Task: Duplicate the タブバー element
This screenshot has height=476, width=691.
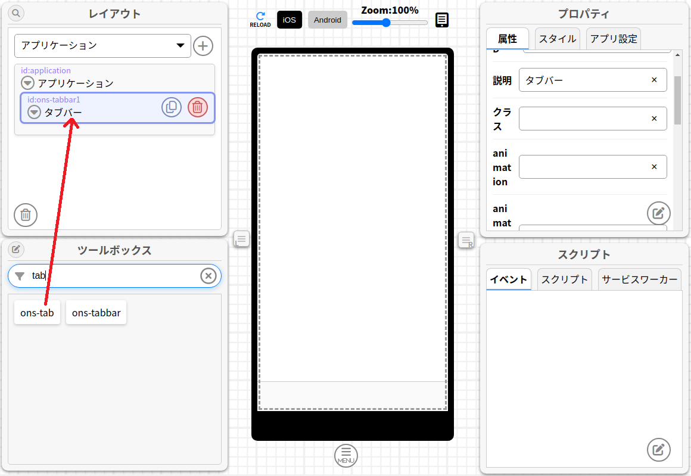Action: [172, 107]
